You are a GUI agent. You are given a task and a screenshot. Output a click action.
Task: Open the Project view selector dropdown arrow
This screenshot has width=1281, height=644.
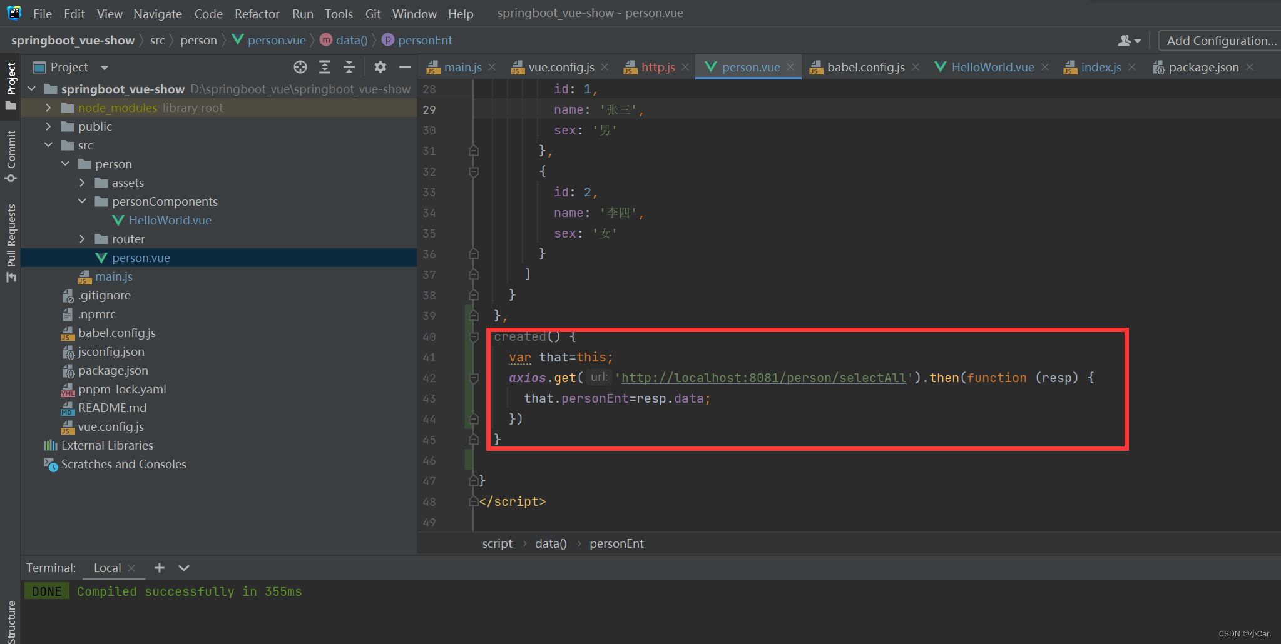105,68
